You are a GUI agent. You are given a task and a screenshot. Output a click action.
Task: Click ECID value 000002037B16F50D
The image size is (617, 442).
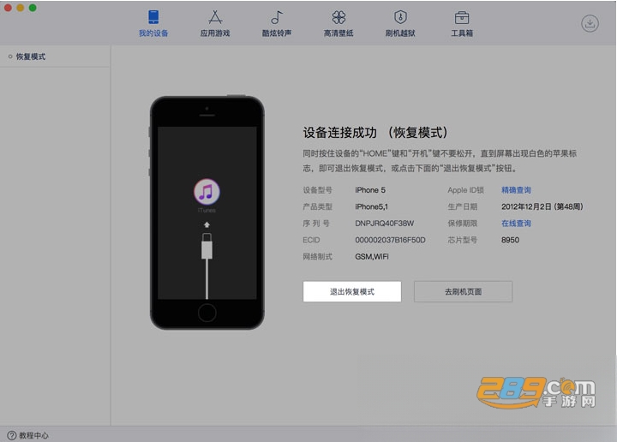pyautogui.click(x=391, y=240)
